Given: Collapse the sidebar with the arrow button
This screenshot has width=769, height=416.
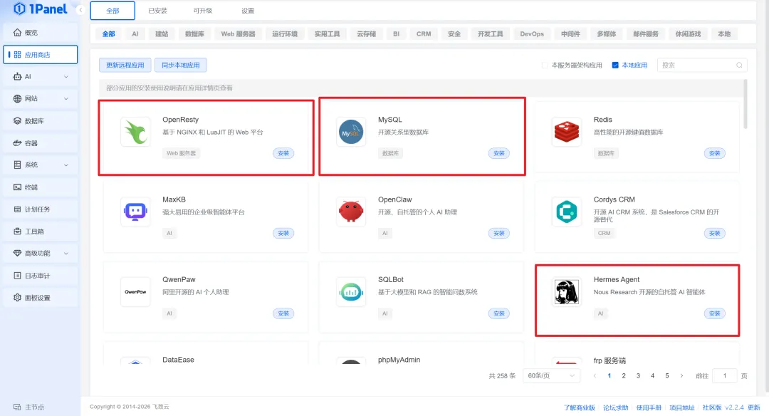Looking at the screenshot, I should click(80, 10).
